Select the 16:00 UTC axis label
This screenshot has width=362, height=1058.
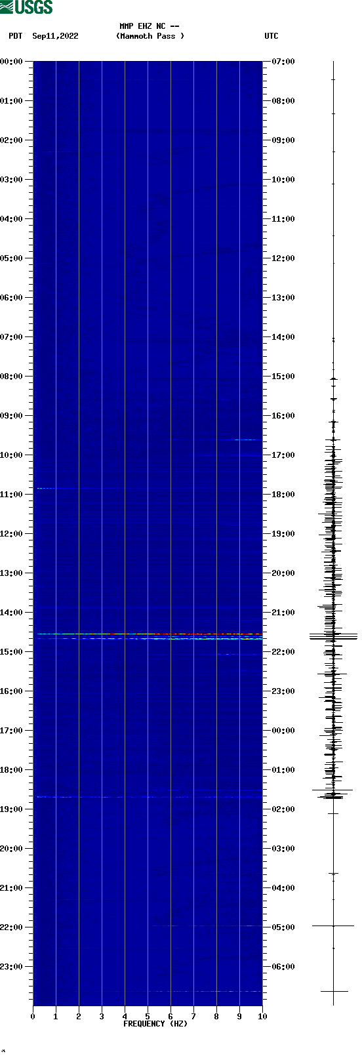pyautogui.click(x=283, y=416)
